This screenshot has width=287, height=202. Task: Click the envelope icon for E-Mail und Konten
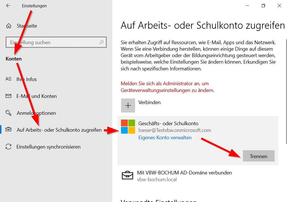[8, 96]
